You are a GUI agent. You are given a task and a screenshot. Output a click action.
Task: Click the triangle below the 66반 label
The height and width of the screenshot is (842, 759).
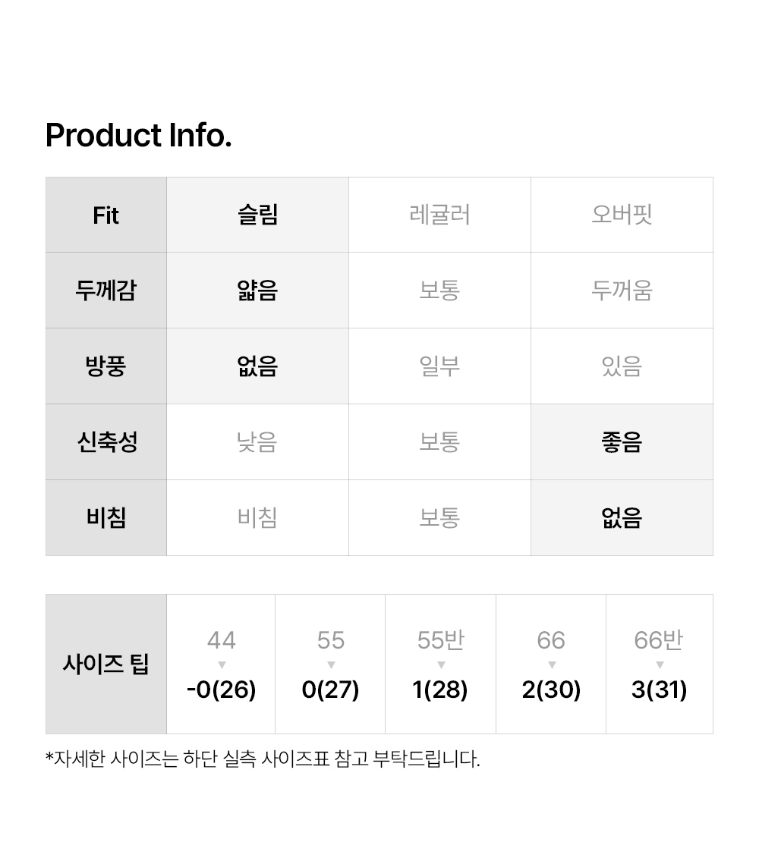pos(660,665)
